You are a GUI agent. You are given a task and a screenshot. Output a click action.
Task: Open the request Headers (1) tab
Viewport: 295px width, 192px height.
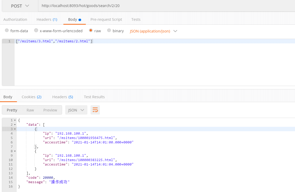(x=47, y=19)
